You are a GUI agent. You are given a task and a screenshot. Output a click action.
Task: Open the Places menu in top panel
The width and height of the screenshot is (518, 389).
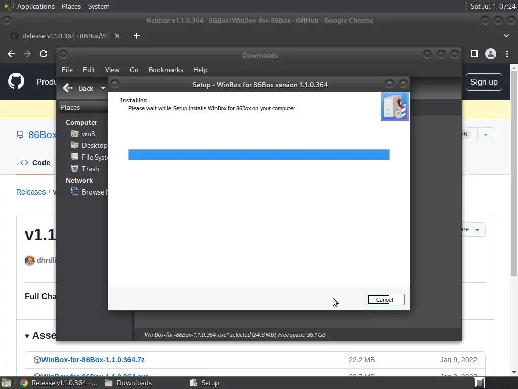(71, 6)
